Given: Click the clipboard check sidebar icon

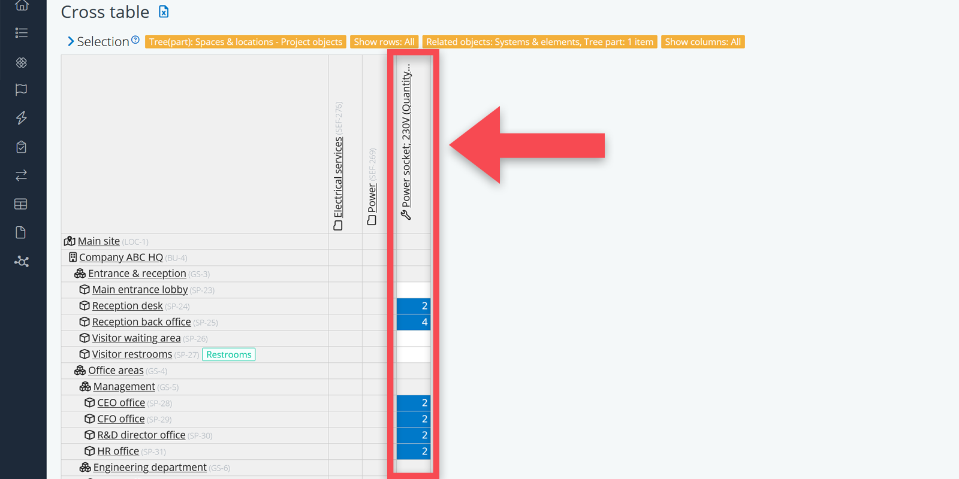Looking at the screenshot, I should (22, 147).
